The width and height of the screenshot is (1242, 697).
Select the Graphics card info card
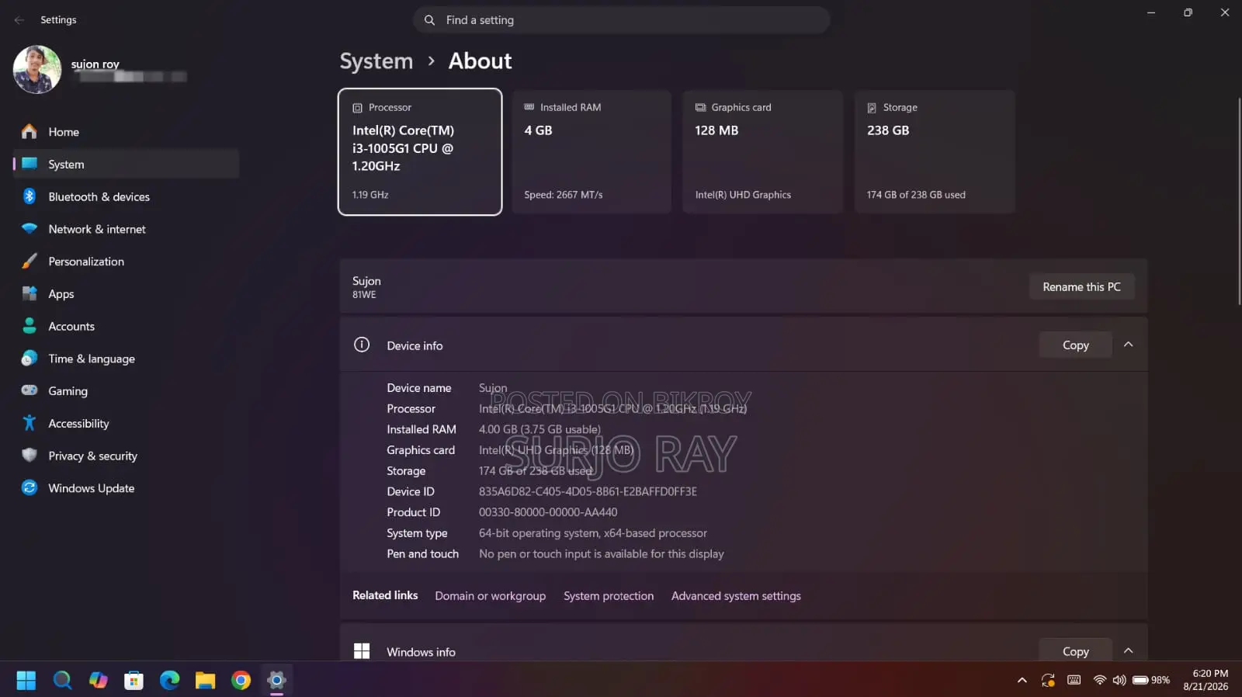(762, 151)
